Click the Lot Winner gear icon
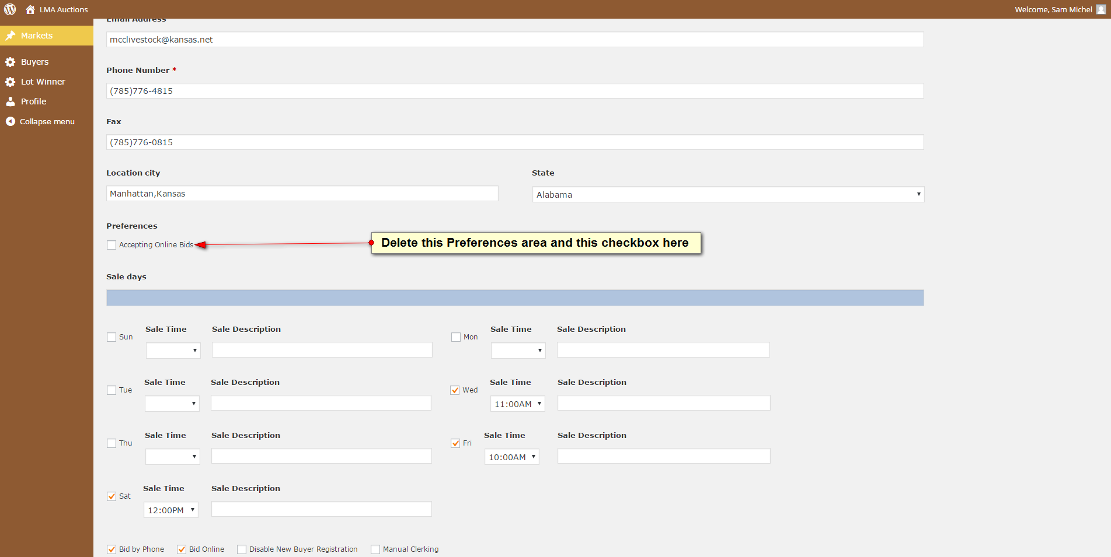The height and width of the screenshot is (557, 1111). pos(11,82)
